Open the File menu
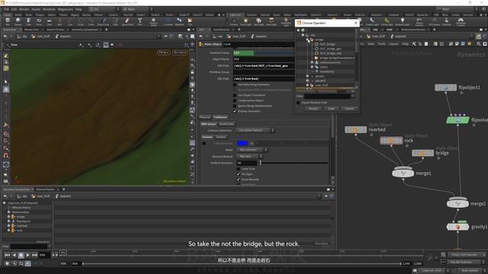 click(6, 9)
